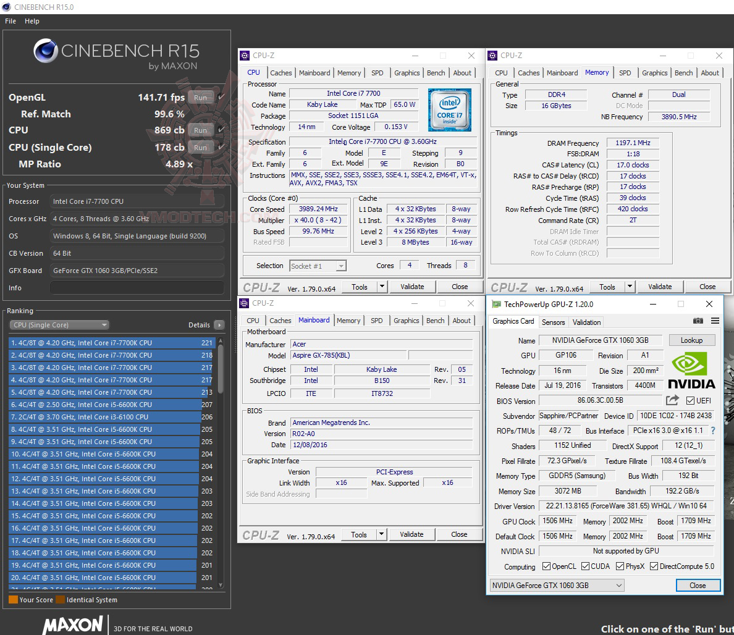Open the Help menu in Cinebench

pos(32,21)
